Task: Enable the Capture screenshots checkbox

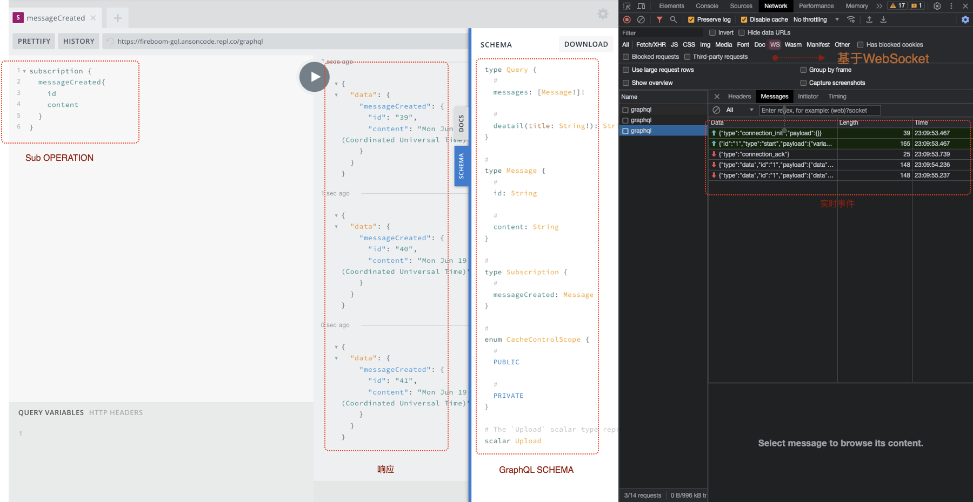Action: (x=803, y=83)
